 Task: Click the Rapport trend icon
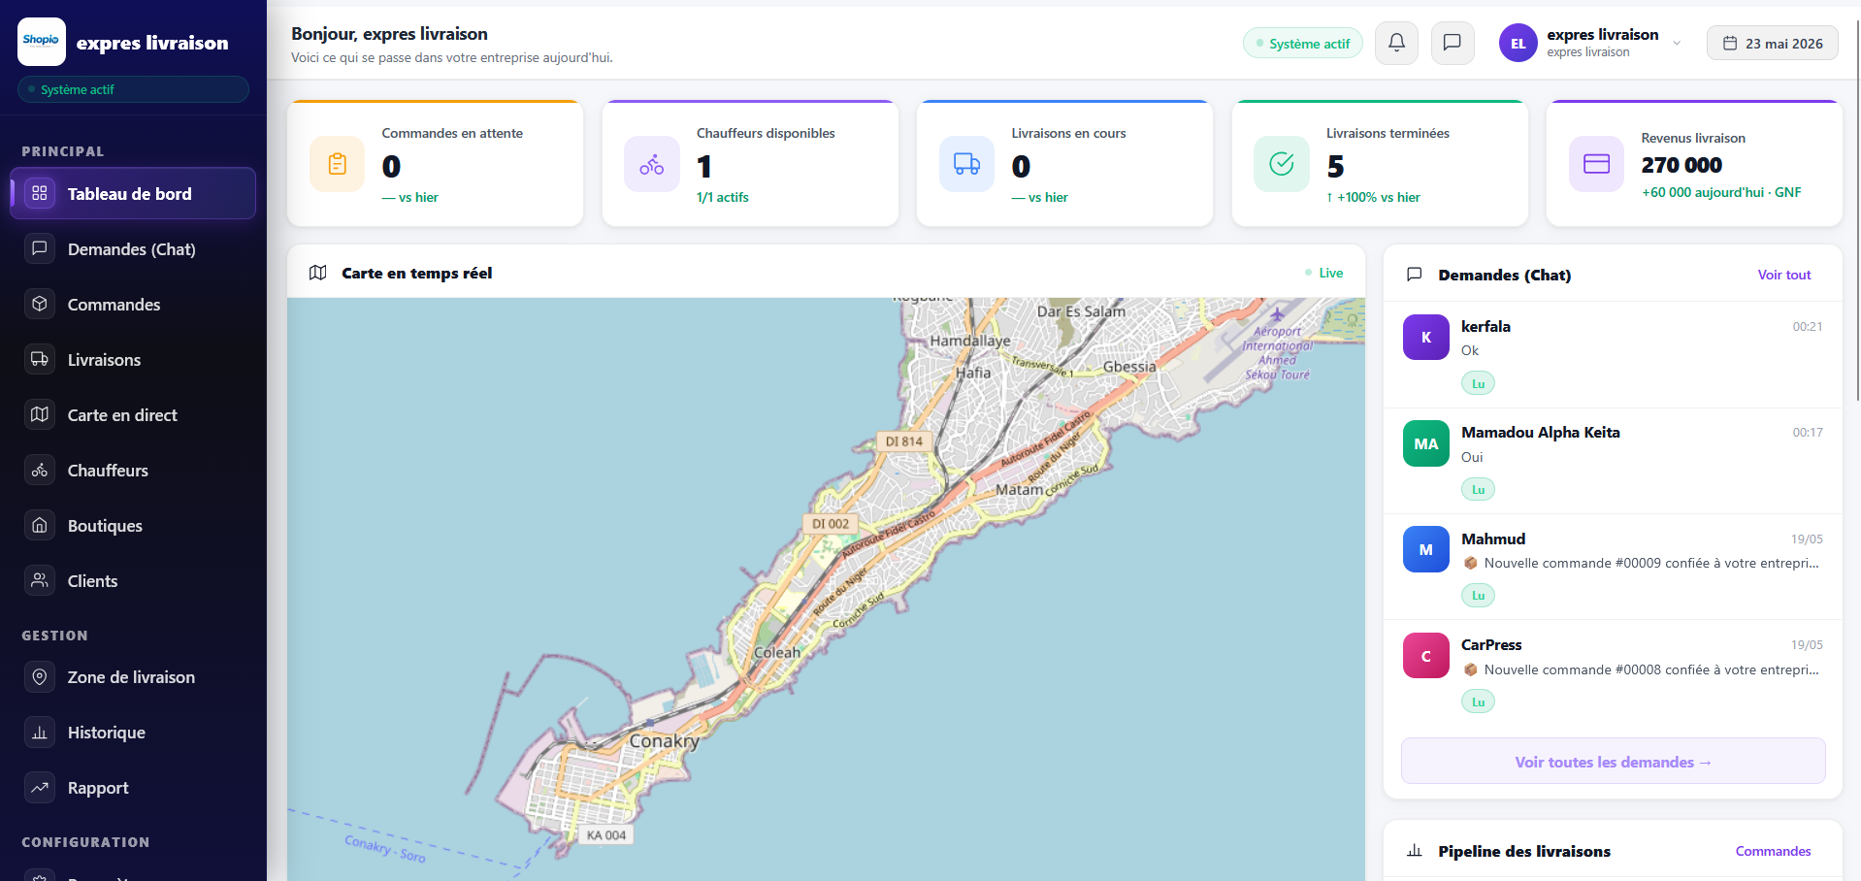[x=40, y=787]
